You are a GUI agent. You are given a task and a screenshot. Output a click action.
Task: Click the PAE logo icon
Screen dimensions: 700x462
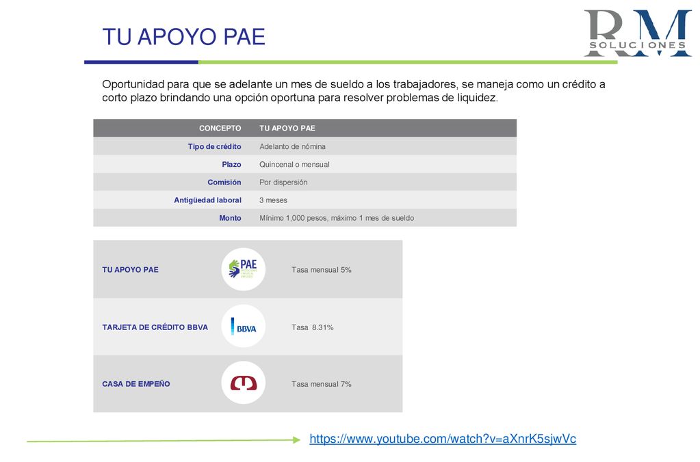point(244,269)
